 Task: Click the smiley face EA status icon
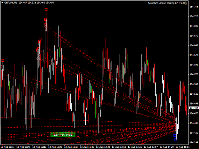point(186,3)
